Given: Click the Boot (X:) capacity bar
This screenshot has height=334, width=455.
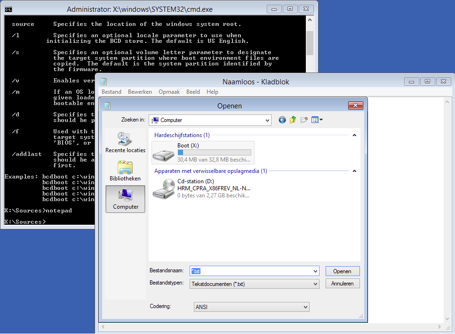Looking at the screenshot, I should pos(215,153).
